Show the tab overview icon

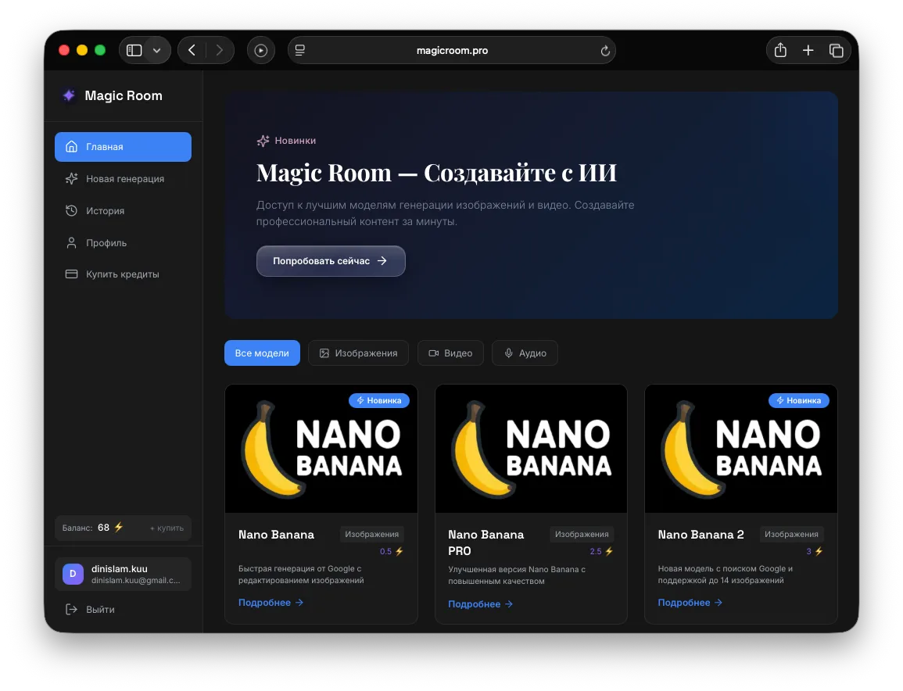click(837, 51)
